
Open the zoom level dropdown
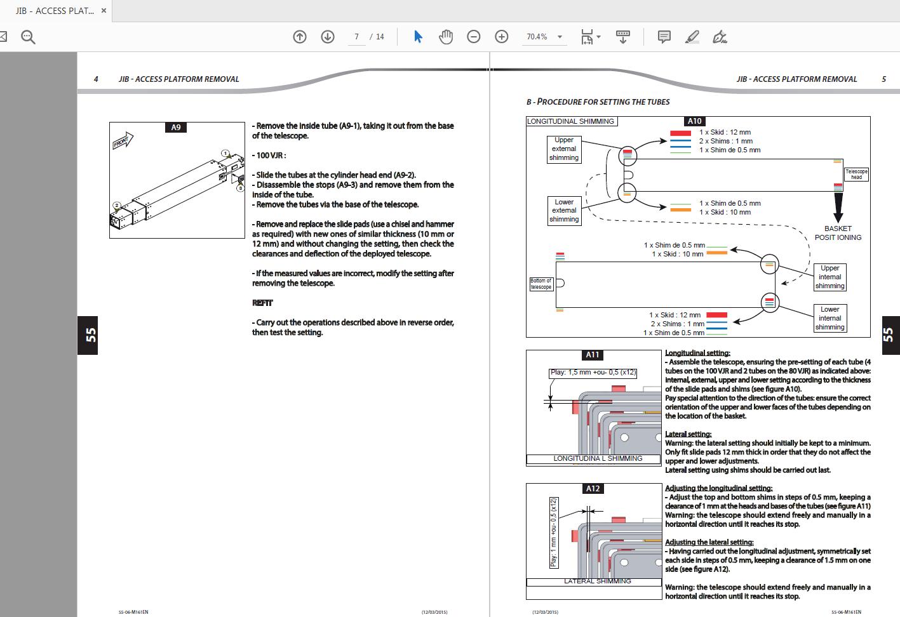pyautogui.click(x=545, y=37)
